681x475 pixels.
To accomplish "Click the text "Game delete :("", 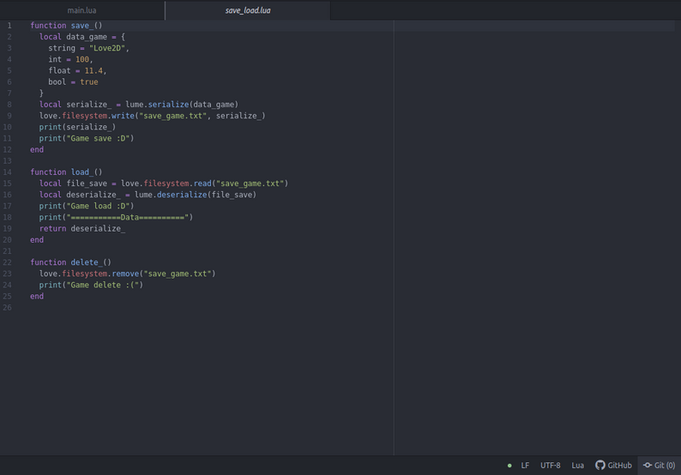I will point(103,286).
